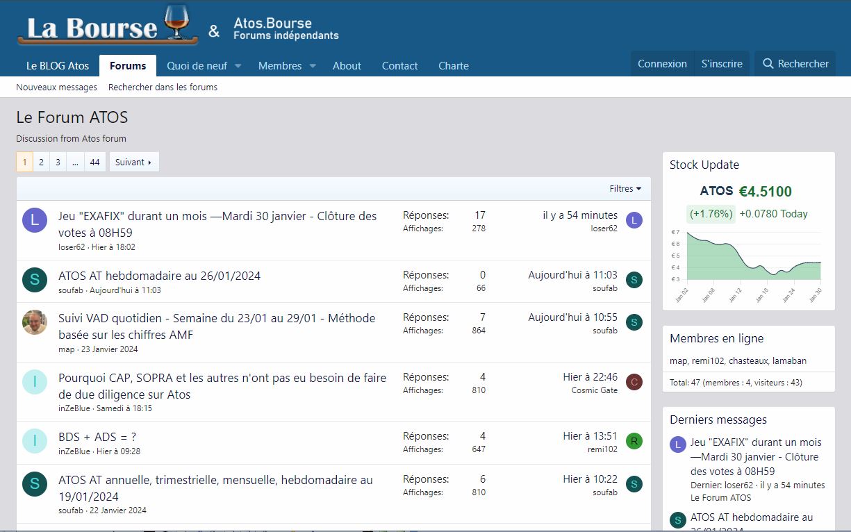Screen dimensions: 851x532
Task: Click S'inscrire to register
Action: pos(722,64)
